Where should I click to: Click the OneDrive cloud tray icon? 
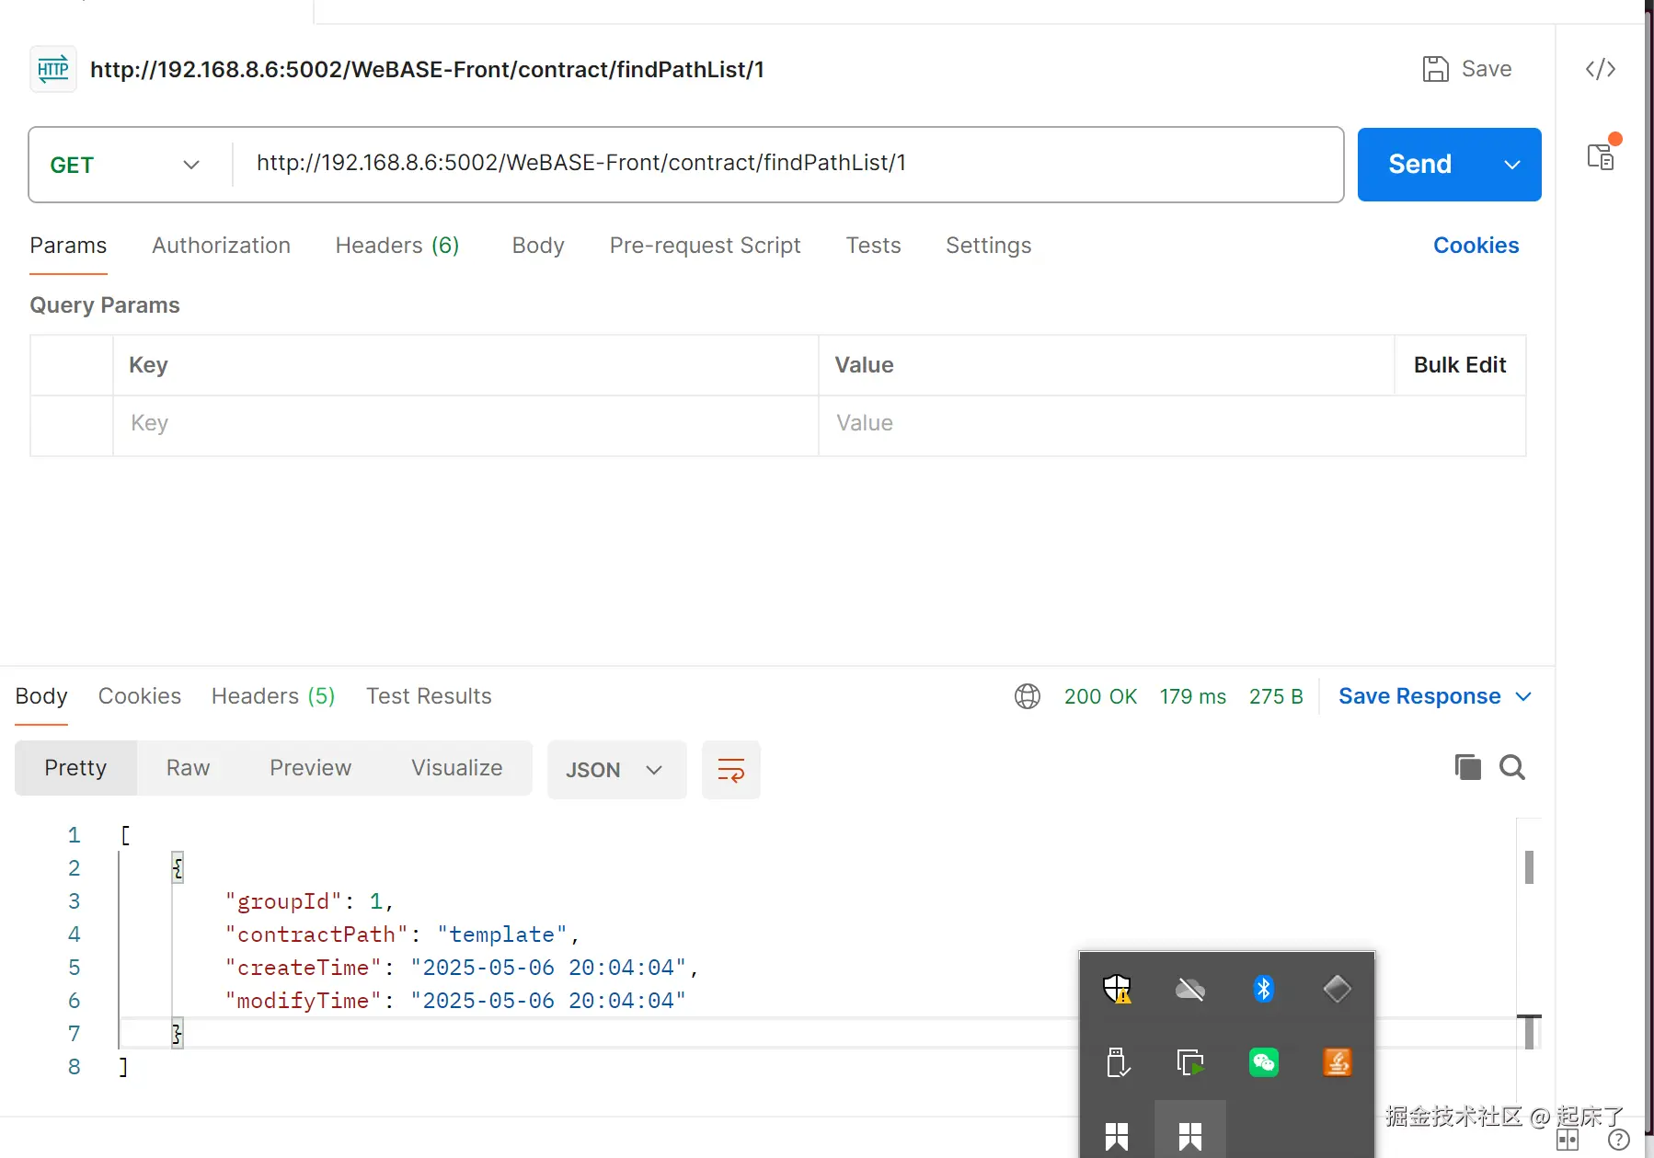[x=1190, y=989]
